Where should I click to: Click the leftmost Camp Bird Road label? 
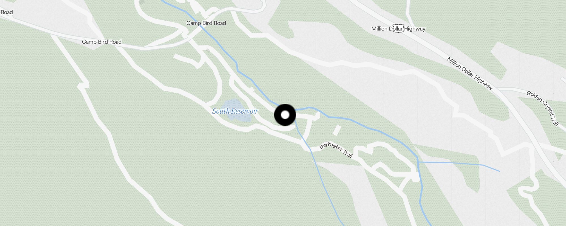(x=102, y=42)
